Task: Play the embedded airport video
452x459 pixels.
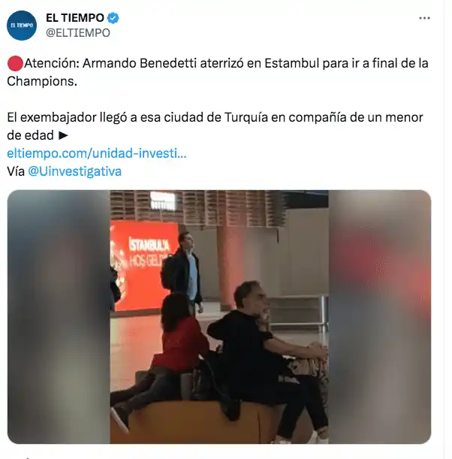Action: click(219, 317)
